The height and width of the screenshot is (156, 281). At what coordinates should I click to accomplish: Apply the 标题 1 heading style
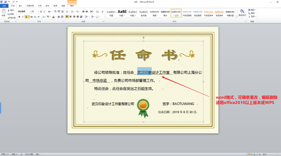click(x=122, y=13)
